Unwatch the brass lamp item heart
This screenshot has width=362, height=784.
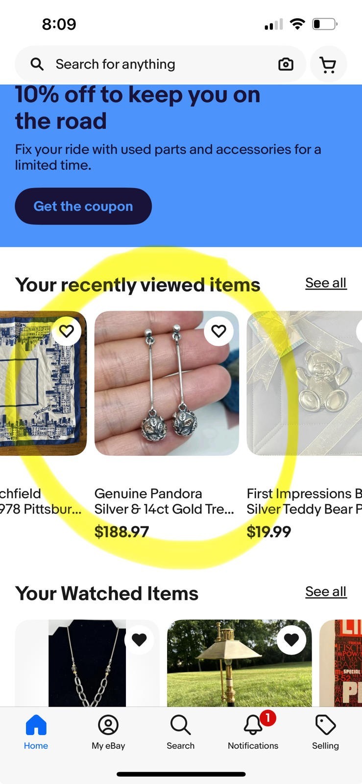pyautogui.click(x=291, y=639)
